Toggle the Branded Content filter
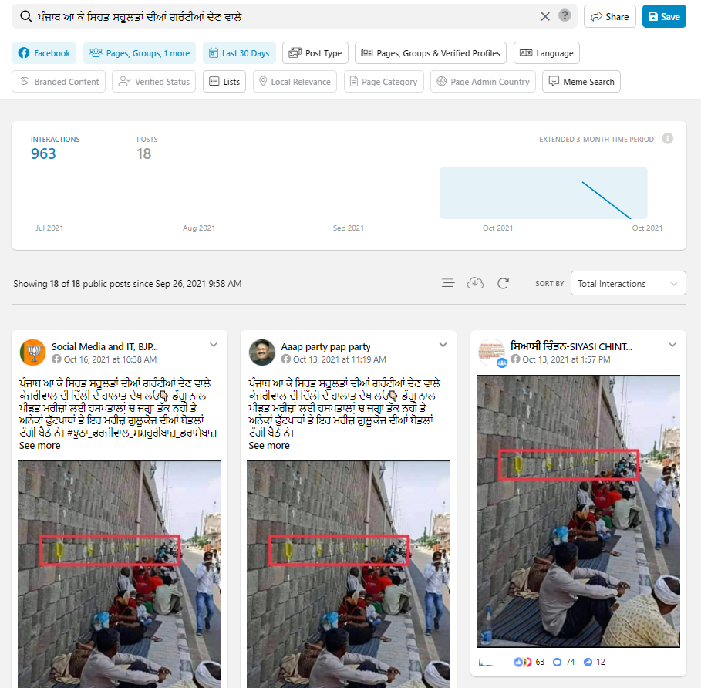The width and height of the screenshot is (701, 688). 59,82
